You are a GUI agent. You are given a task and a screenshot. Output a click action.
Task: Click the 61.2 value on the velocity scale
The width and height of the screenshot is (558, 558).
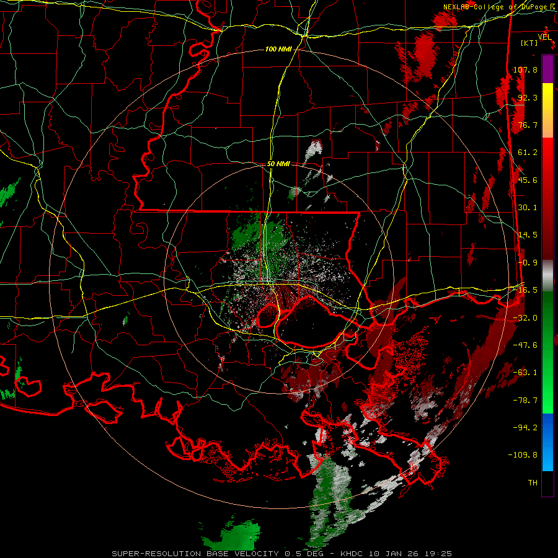pos(528,153)
